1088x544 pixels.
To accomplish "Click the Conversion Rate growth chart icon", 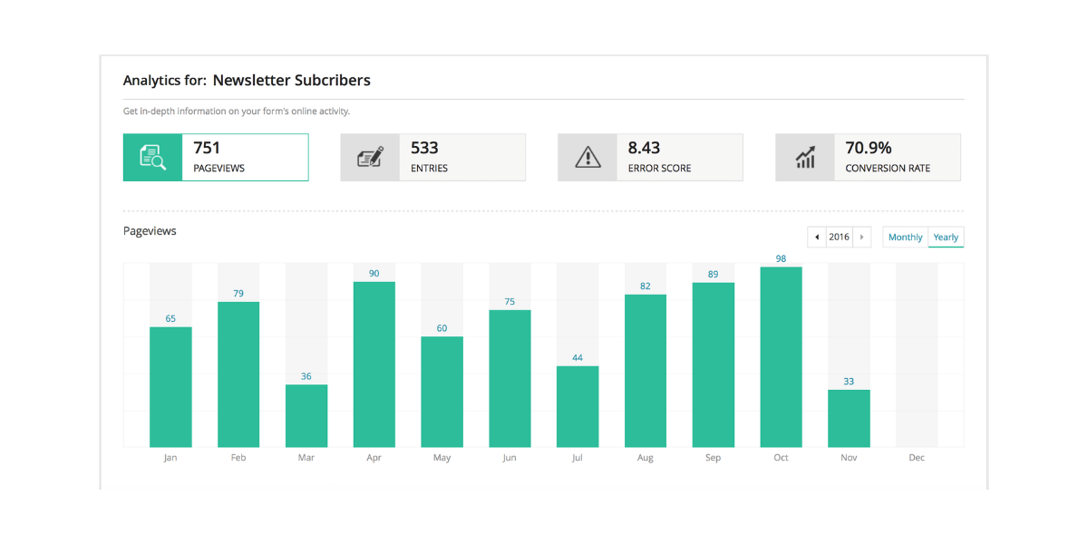I will coord(805,158).
